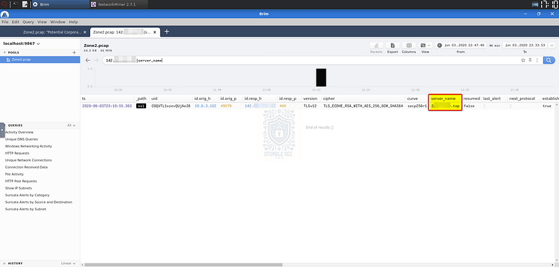Focus the search query input field
The height and width of the screenshot is (267, 559).
(310, 60)
